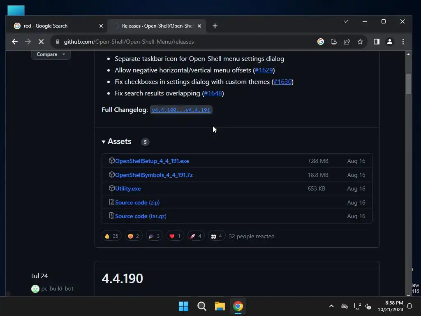The height and width of the screenshot is (316, 421).
Task: View site security lock info
Action: (57, 42)
